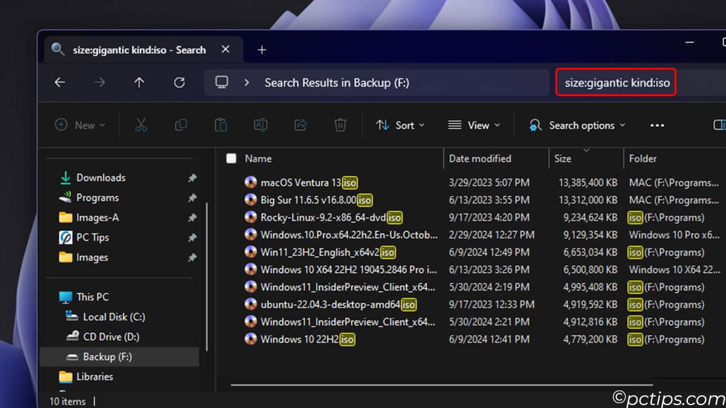Check the select-all checkbox in the Name column

(231, 158)
